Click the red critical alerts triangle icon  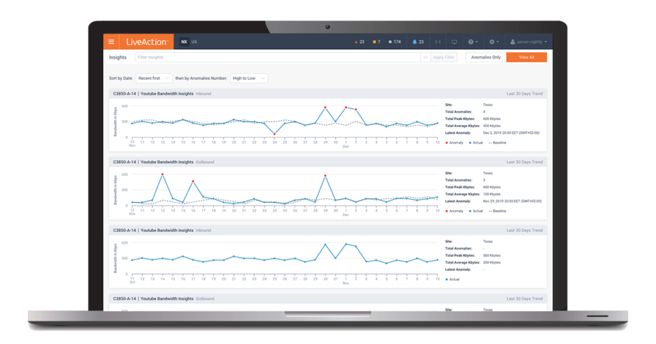355,42
